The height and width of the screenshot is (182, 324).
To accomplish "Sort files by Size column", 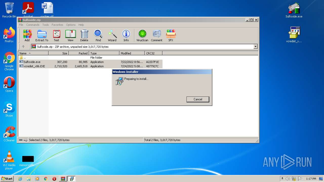I will [x=58, y=53].
